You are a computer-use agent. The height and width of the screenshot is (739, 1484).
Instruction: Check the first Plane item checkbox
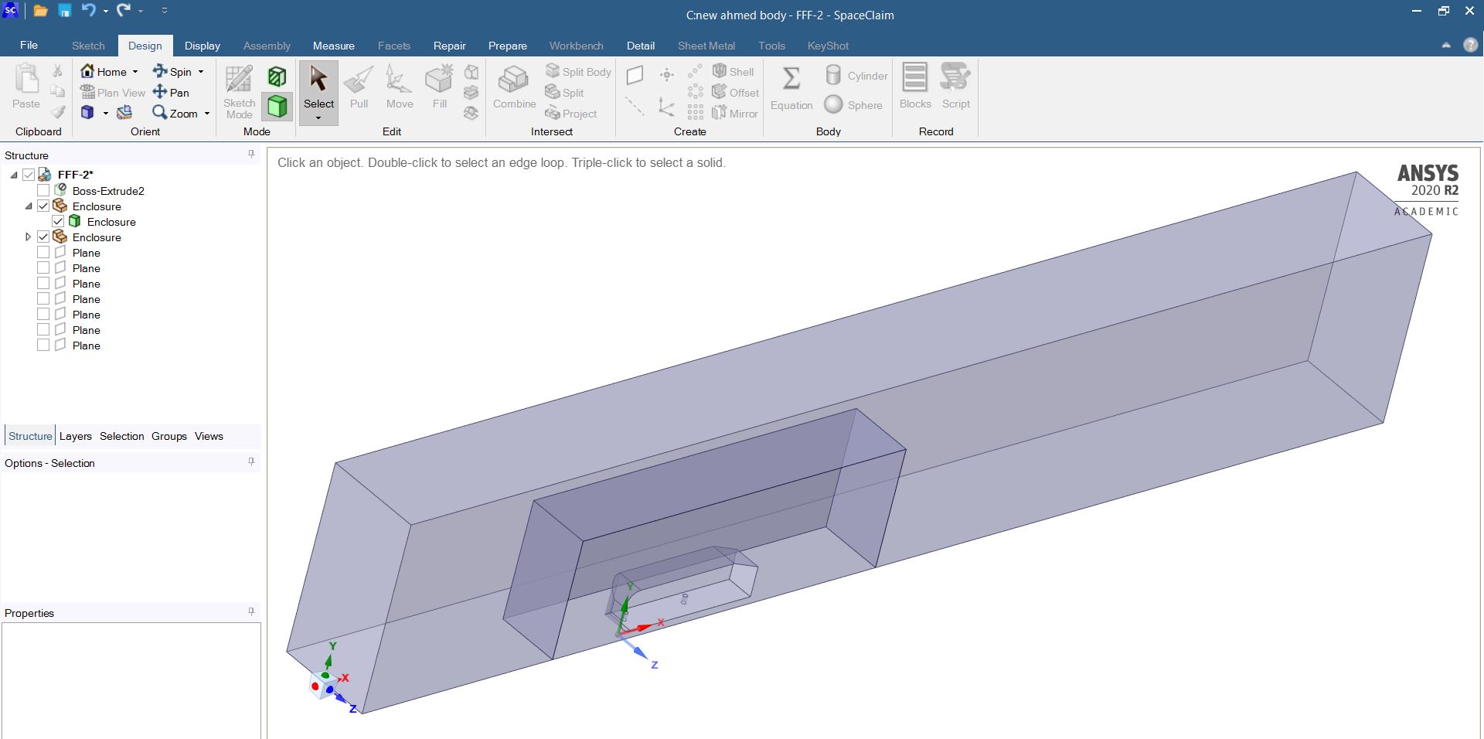pos(43,252)
